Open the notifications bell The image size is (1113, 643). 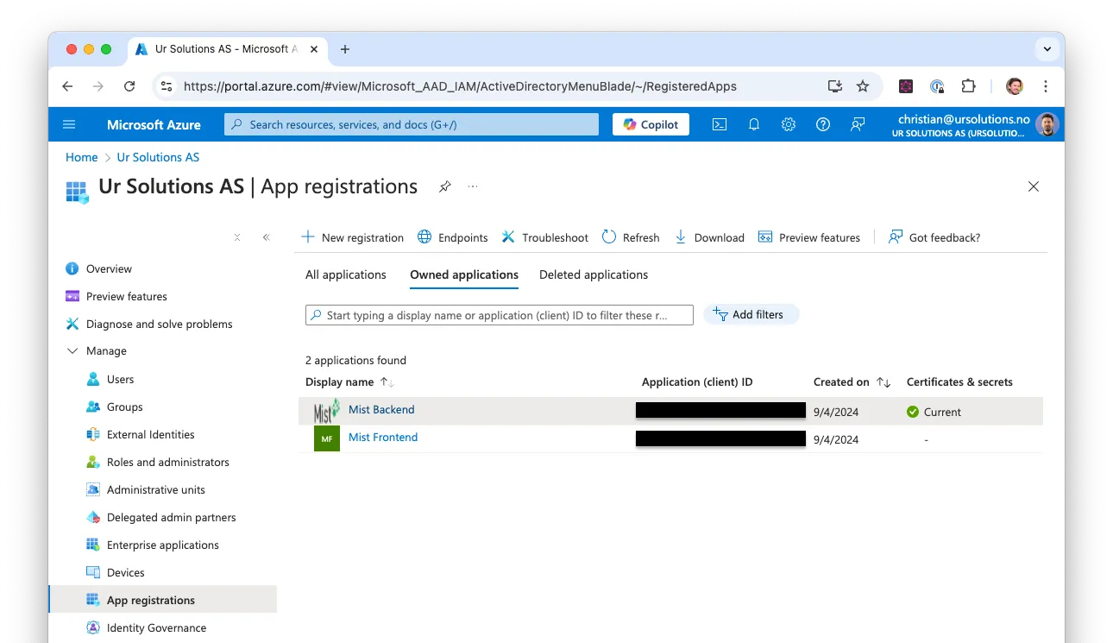[754, 124]
